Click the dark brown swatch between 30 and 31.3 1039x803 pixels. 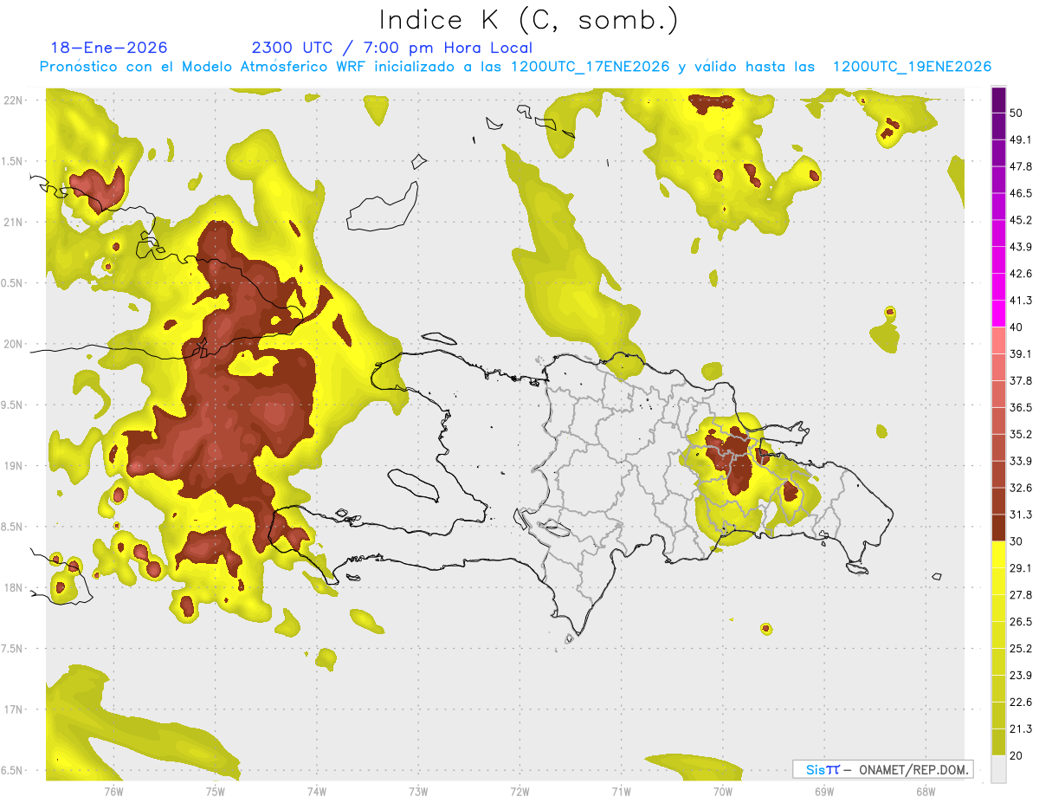coord(998,528)
